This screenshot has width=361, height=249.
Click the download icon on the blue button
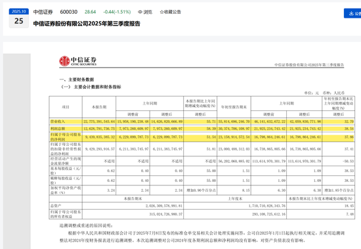pyautogui.click(x=351, y=13)
